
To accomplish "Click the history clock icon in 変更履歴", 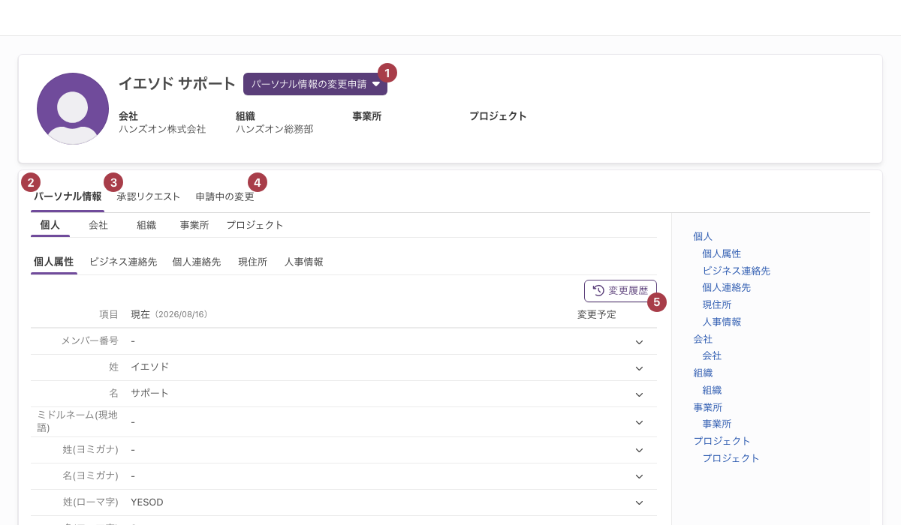I will coord(598,290).
